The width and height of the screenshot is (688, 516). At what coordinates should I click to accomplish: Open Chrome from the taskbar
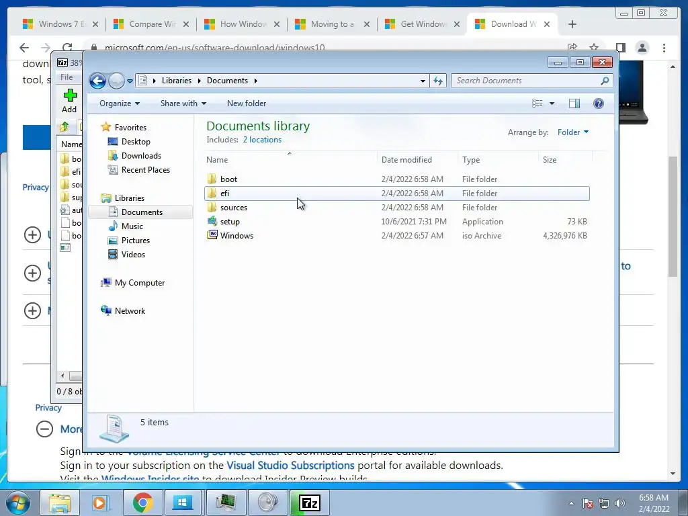[x=142, y=503]
